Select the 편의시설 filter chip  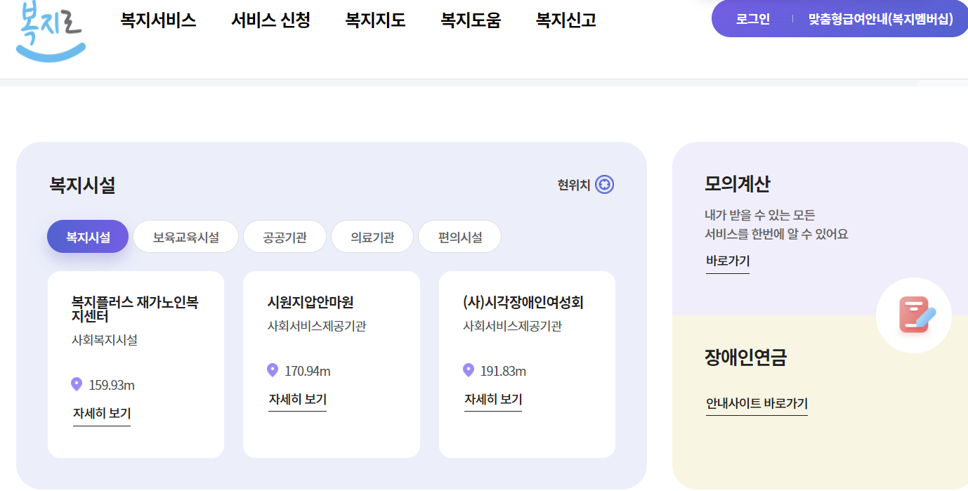[459, 237]
